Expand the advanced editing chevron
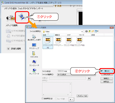The height and width of the screenshot is (103, 115). 8,49
